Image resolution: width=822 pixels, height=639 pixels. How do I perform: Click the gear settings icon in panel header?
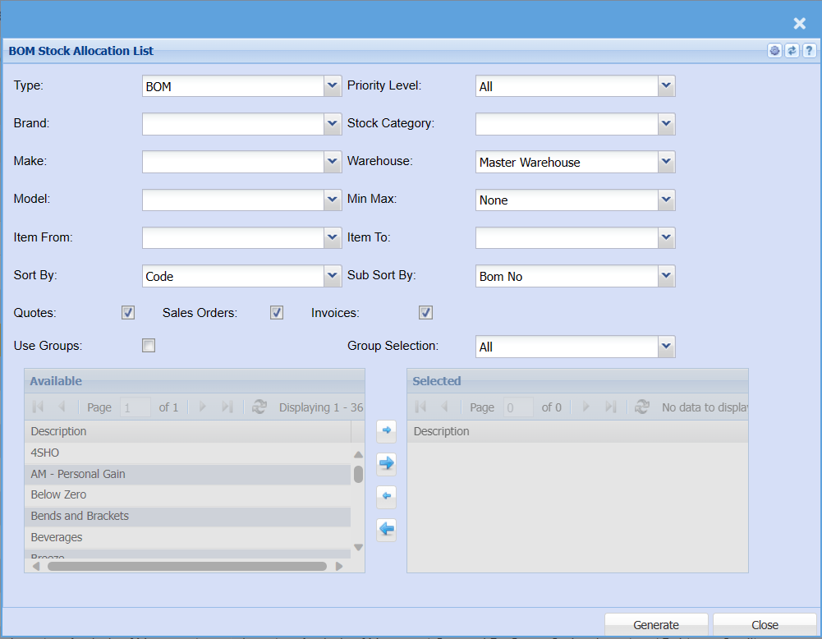pyautogui.click(x=774, y=51)
